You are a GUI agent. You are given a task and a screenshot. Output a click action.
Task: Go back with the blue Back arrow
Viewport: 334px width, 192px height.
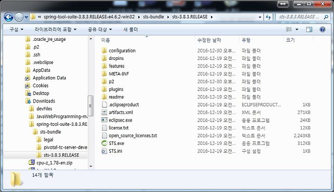[8, 17]
